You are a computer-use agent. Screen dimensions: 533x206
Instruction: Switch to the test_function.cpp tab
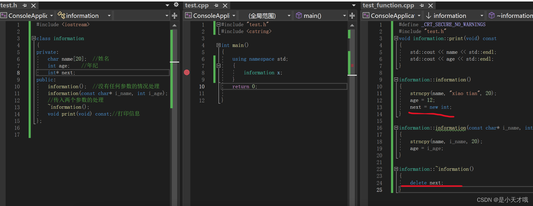pos(388,5)
